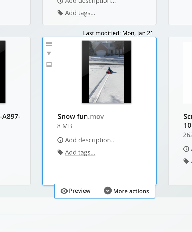The height and width of the screenshot is (232, 192).
Task: Click info icon on the right-side card
Action: [x=186, y=149]
